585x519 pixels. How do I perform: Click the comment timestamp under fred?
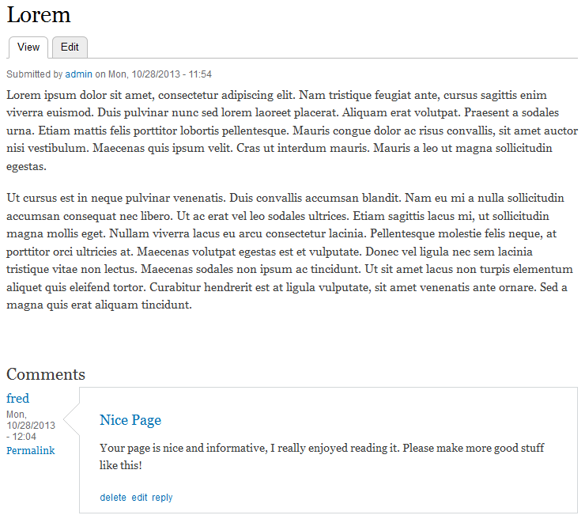click(x=30, y=425)
